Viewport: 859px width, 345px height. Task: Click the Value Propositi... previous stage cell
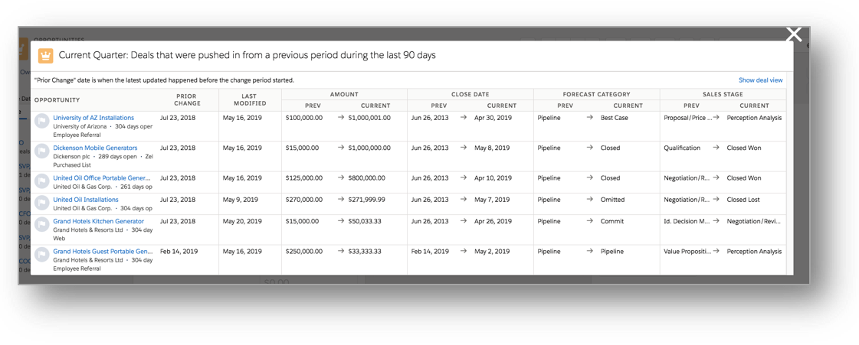click(x=687, y=251)
